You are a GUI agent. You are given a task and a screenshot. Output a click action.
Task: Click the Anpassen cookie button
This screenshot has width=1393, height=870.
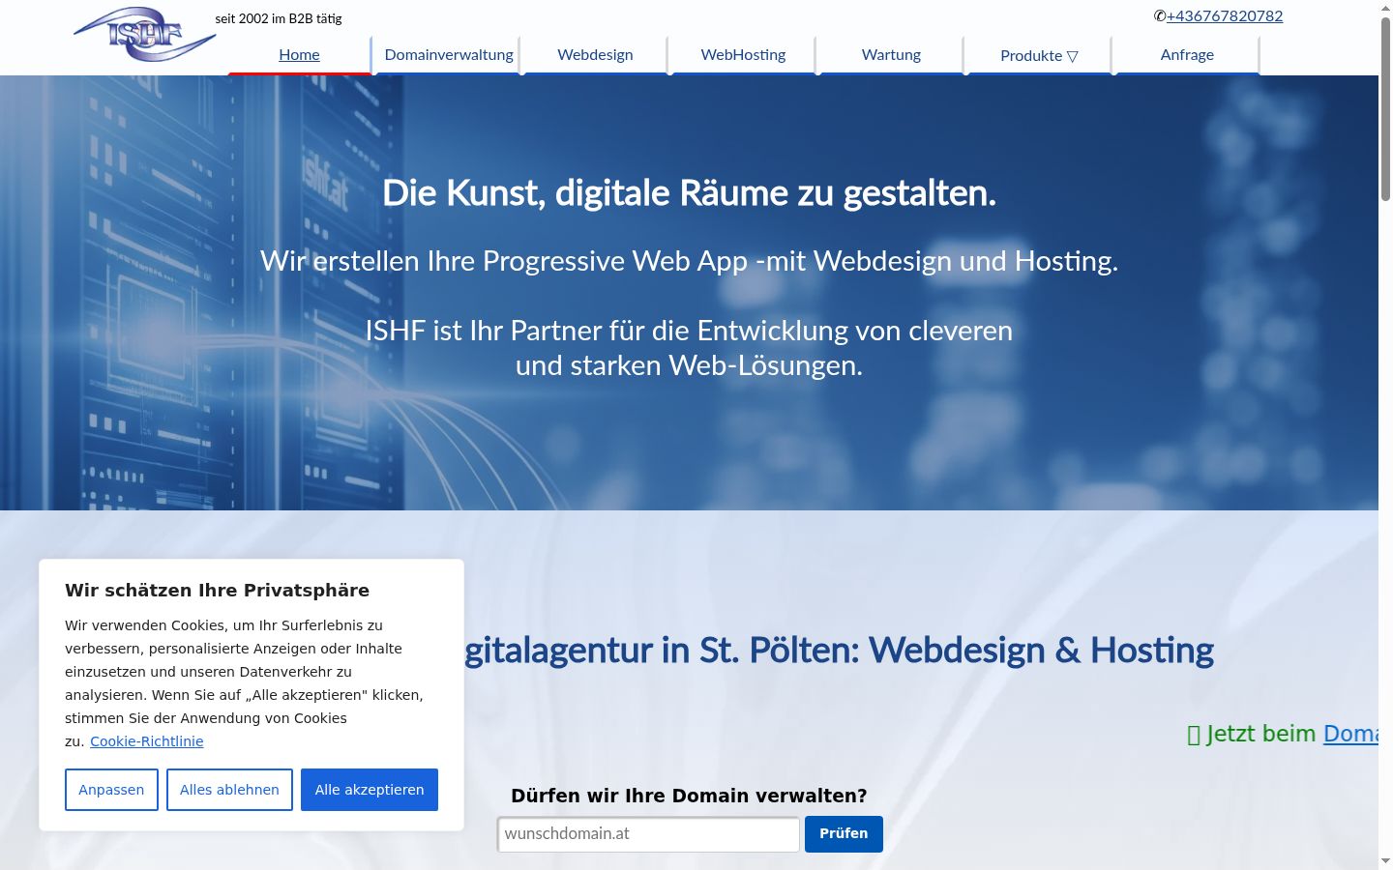111,790
